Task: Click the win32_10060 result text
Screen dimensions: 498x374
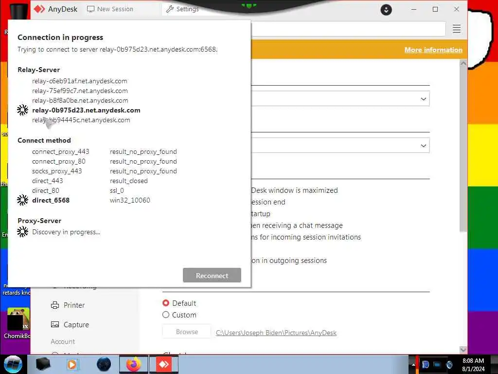Action: [x=130, y=200]
